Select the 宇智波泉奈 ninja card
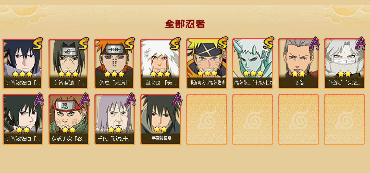 tap(161, 120)
